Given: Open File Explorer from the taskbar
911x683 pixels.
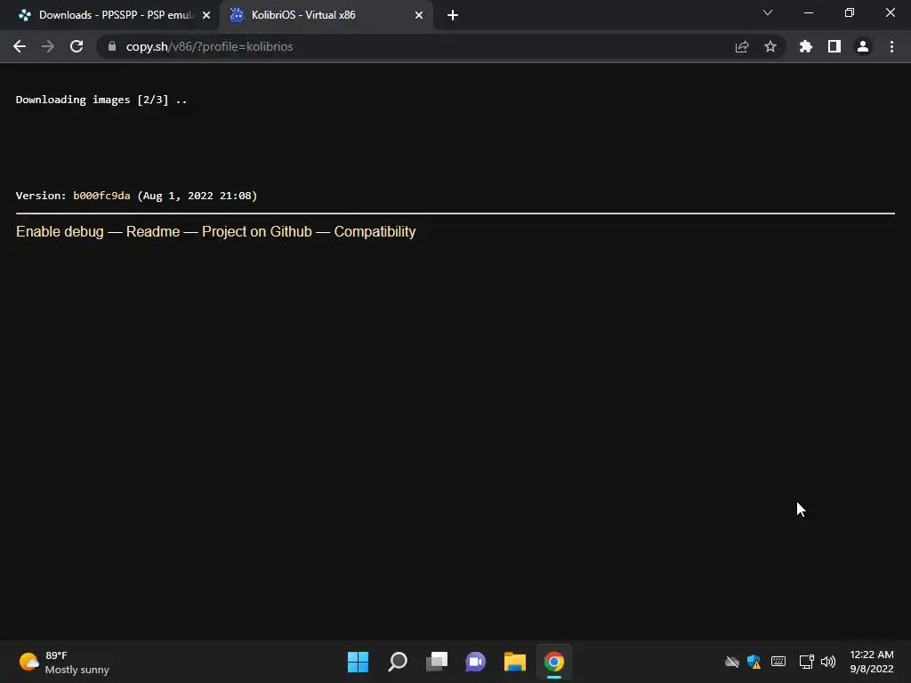Looking at the screenshot, I should [515, 662].
